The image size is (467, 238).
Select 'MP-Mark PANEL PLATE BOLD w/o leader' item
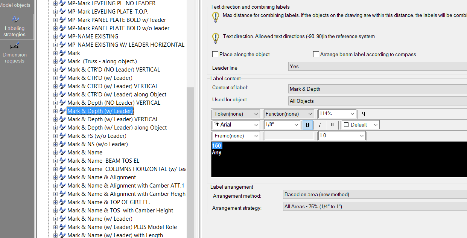click(x=119, y=28)
